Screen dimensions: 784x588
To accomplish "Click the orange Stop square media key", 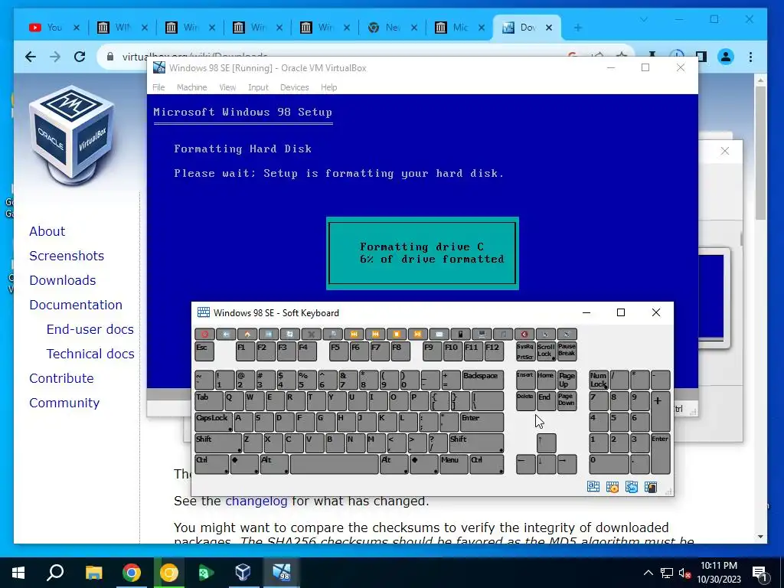I will pos(397,334).
